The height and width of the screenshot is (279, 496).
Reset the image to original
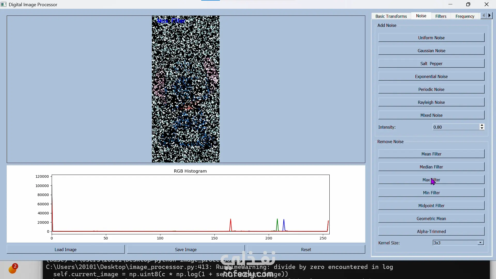(306, 250)
